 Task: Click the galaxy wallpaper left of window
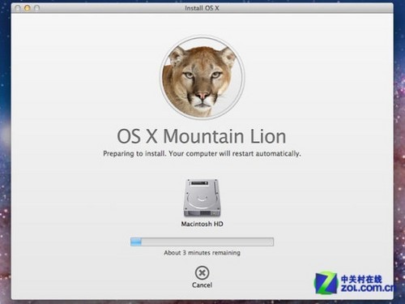point(5,162)
